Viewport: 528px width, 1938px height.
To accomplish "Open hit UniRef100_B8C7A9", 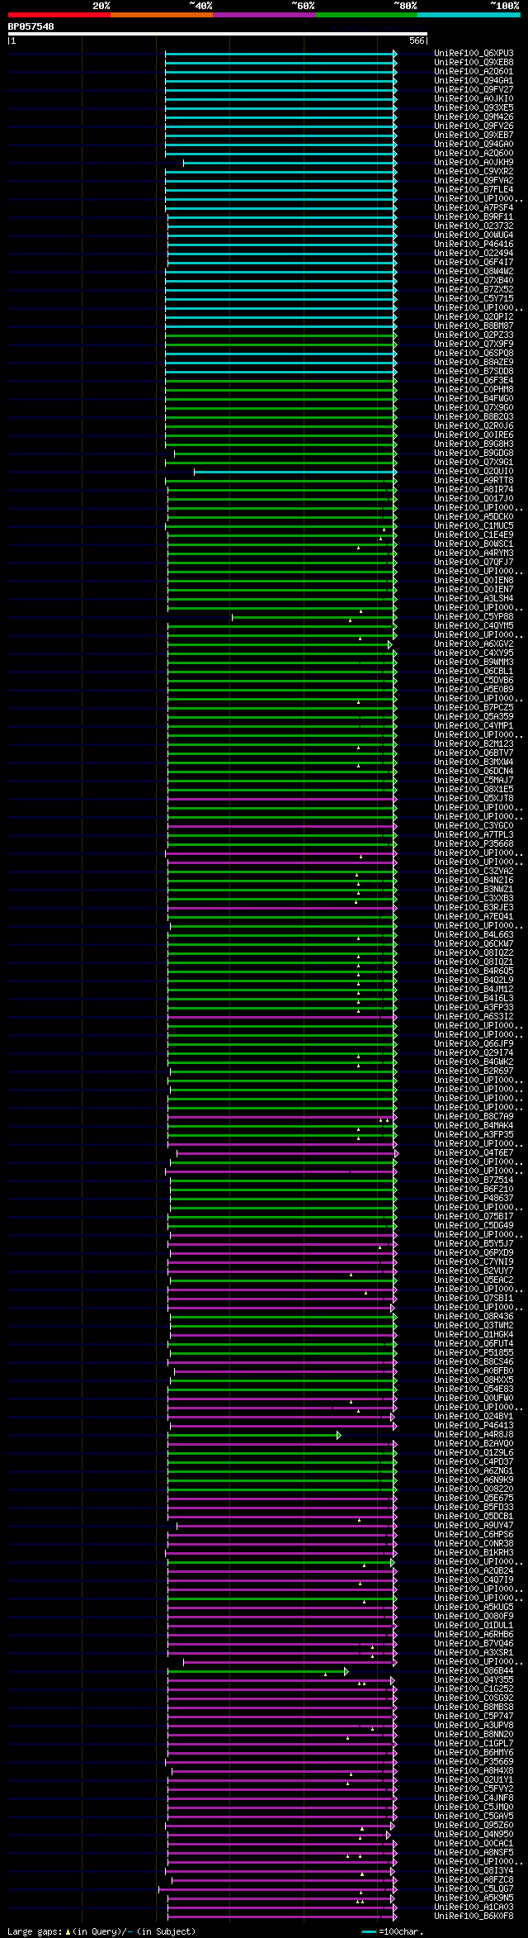I will tap(474, 1116).
